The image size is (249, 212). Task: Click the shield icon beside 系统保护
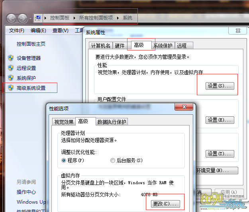point(11,78)
